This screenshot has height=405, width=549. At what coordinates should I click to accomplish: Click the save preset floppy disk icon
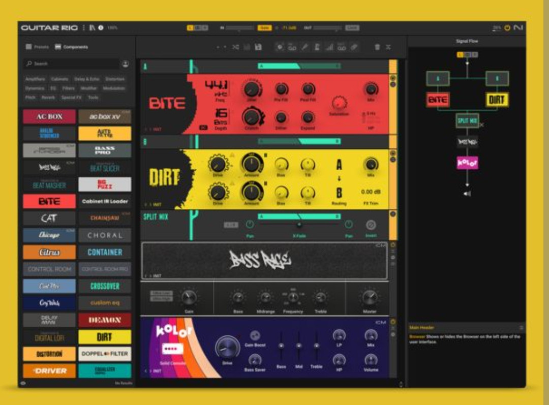pyautogui.click(x=258, y=47)
